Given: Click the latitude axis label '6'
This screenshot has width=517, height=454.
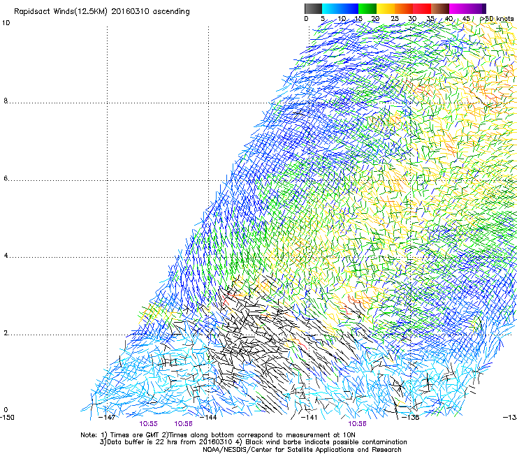Looking at the screenshot, I should tap(6, 178).
